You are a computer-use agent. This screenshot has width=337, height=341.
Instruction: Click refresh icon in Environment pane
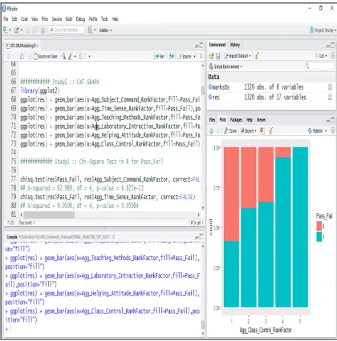(x=333, y=56)
